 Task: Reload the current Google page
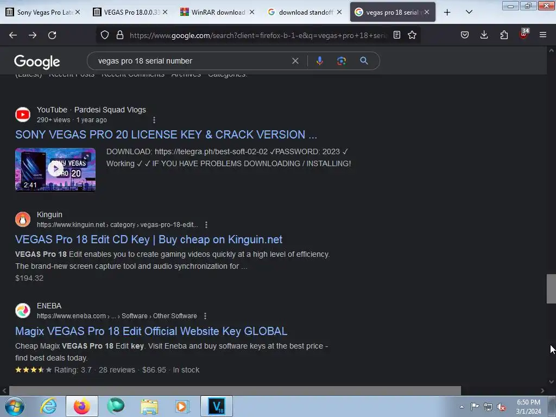click(x=52, y=35)
